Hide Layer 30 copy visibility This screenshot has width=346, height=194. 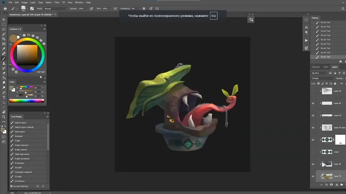click(313, 128)
